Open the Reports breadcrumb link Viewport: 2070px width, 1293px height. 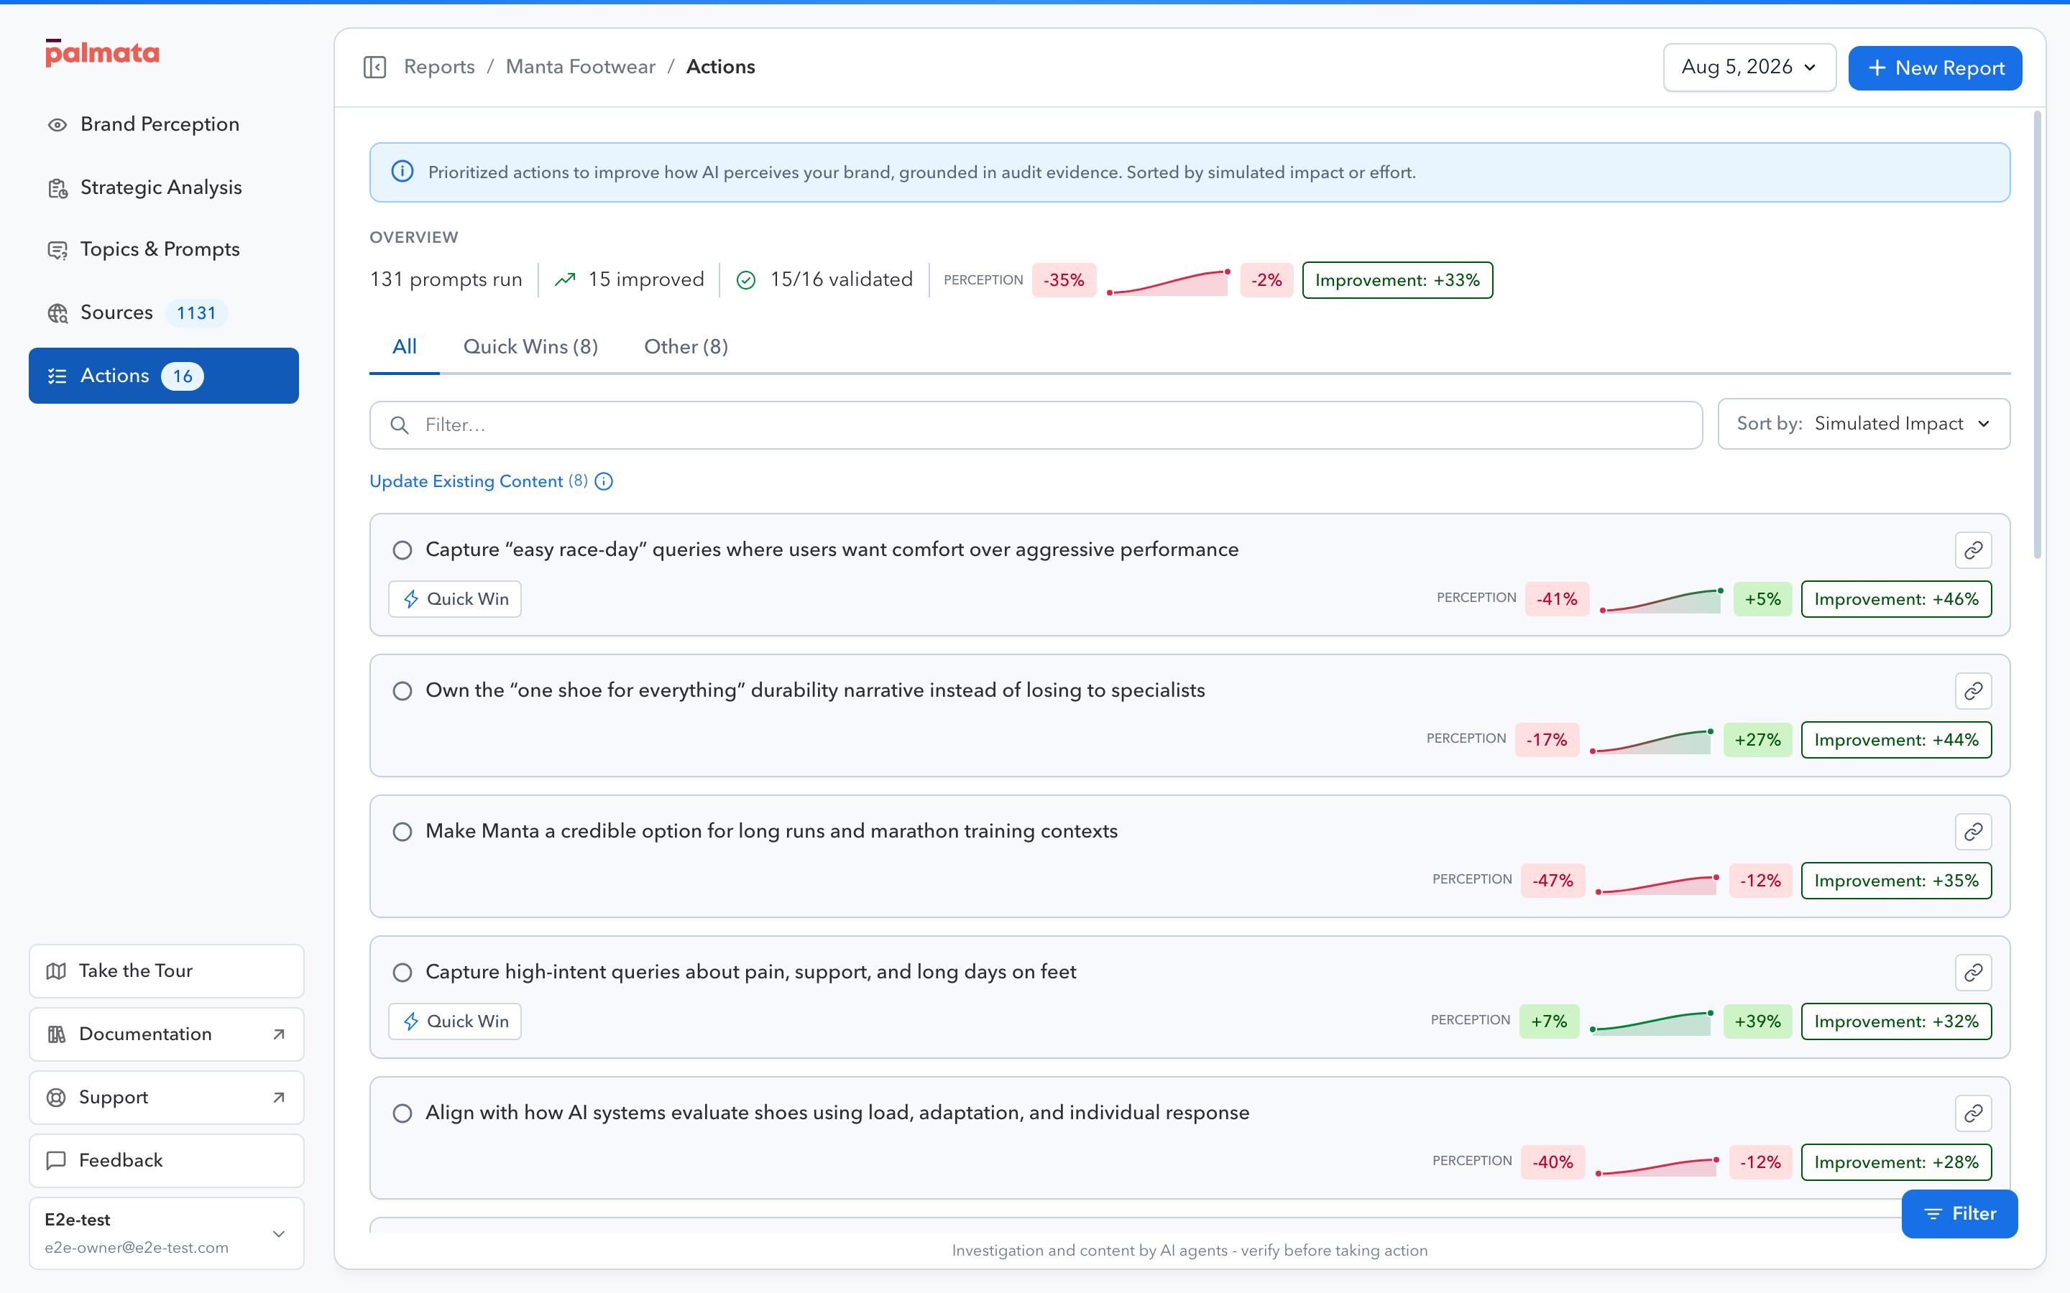click(x=439, y=67)
